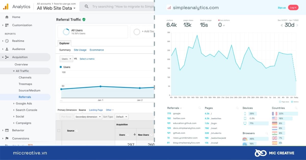Image resolution: width=306 pixels, height=160 pixels.
Task: Click the Acquisition branching arrows icon
Action: click(x=7, y=57)
